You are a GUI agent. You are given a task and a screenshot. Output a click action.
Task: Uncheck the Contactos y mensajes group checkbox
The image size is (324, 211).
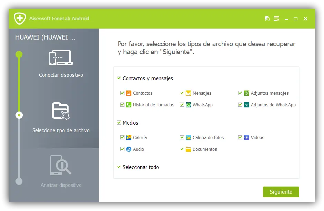[119, 78]
